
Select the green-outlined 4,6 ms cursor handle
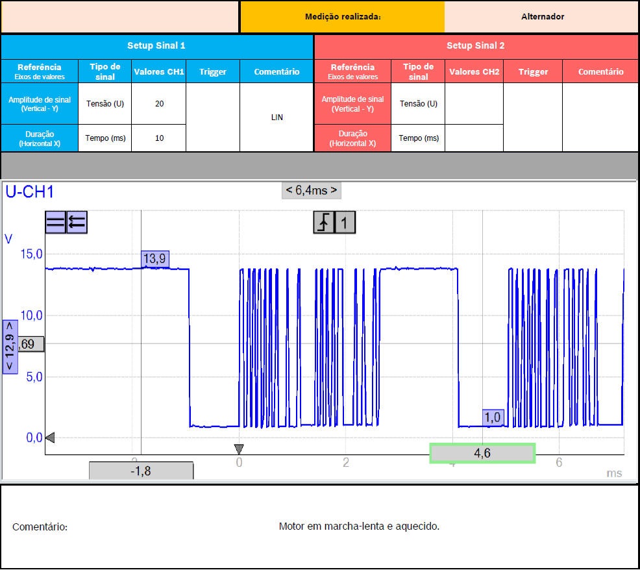pyautogui.click(x=482, y=453)
